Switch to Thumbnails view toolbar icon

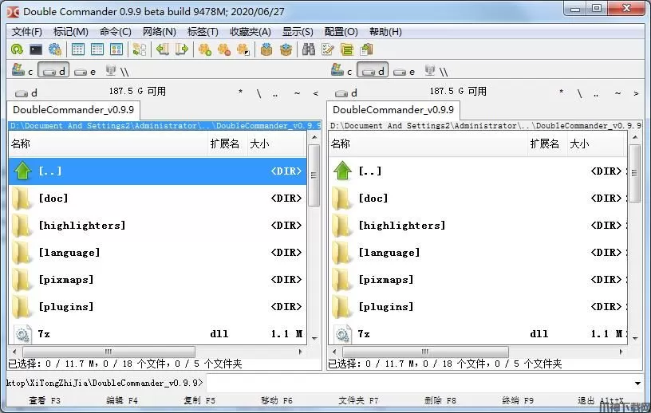(x=116, y=49)
